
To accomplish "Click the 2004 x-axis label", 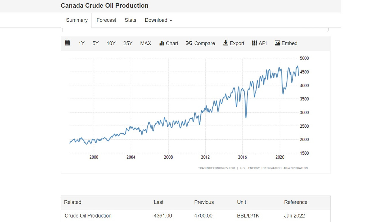I will [x=131, y=157].
